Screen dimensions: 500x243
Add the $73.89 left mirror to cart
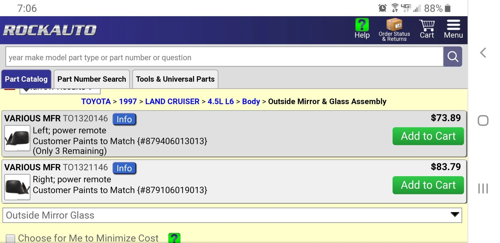pos(428,136)
